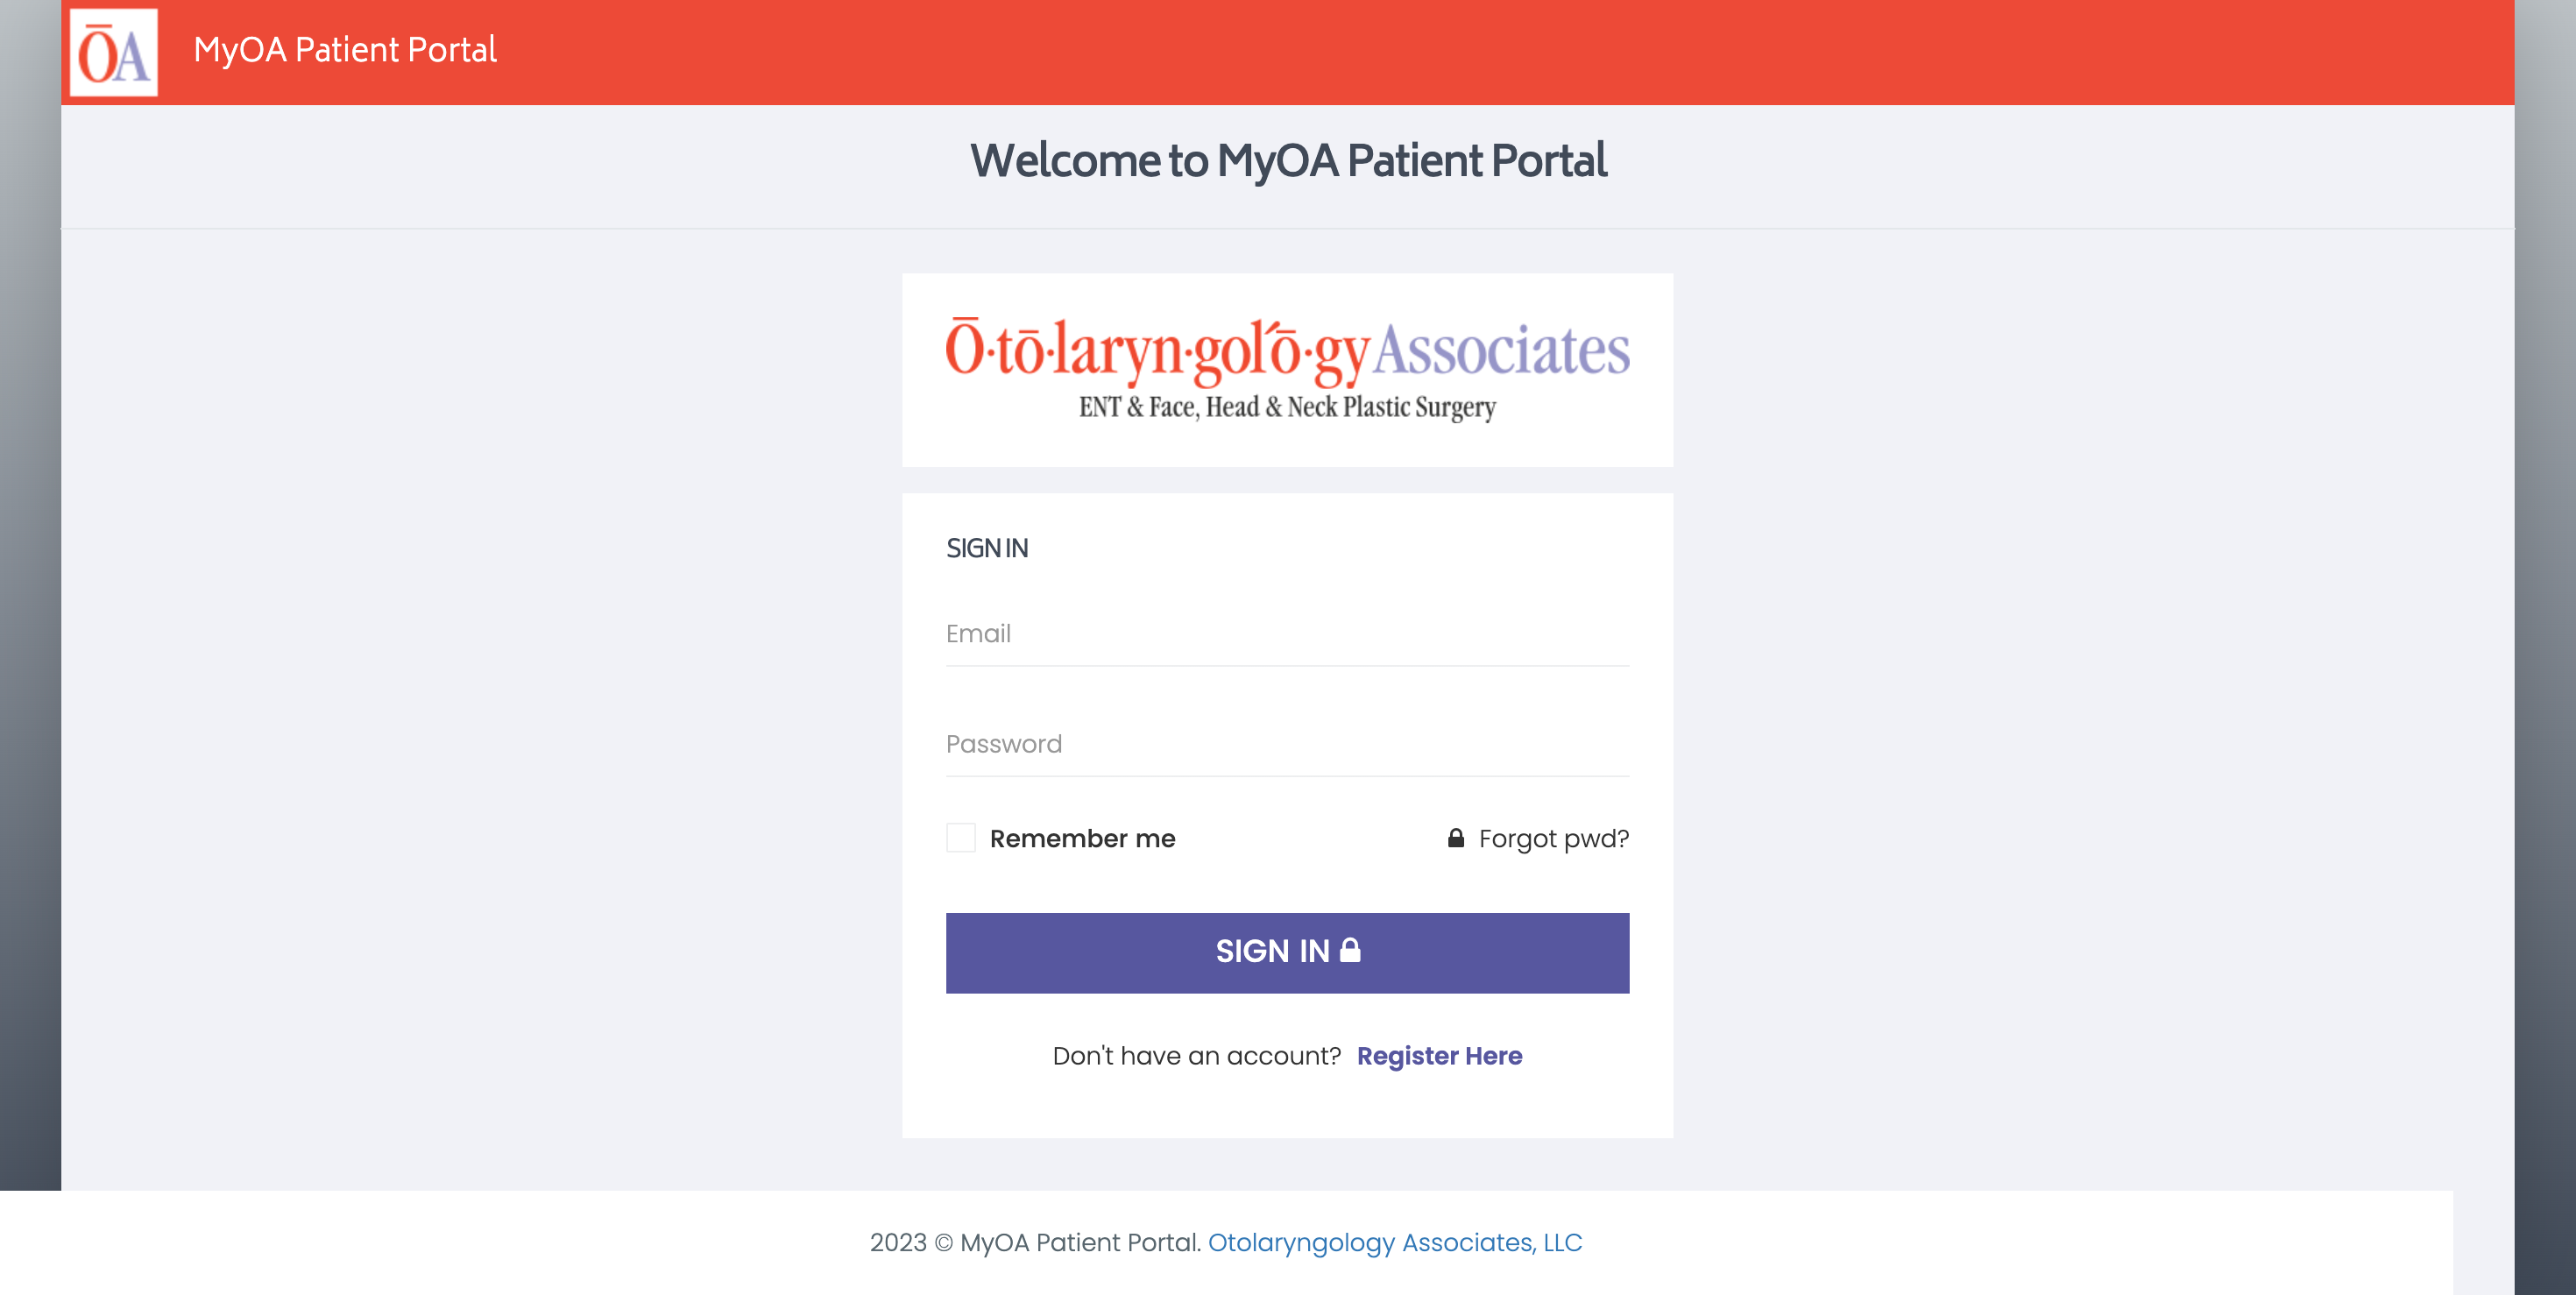Viewport: 2576px width, 1295px height.
Task: Click the SIGN IN section heading
Action: tap(986, 548)
